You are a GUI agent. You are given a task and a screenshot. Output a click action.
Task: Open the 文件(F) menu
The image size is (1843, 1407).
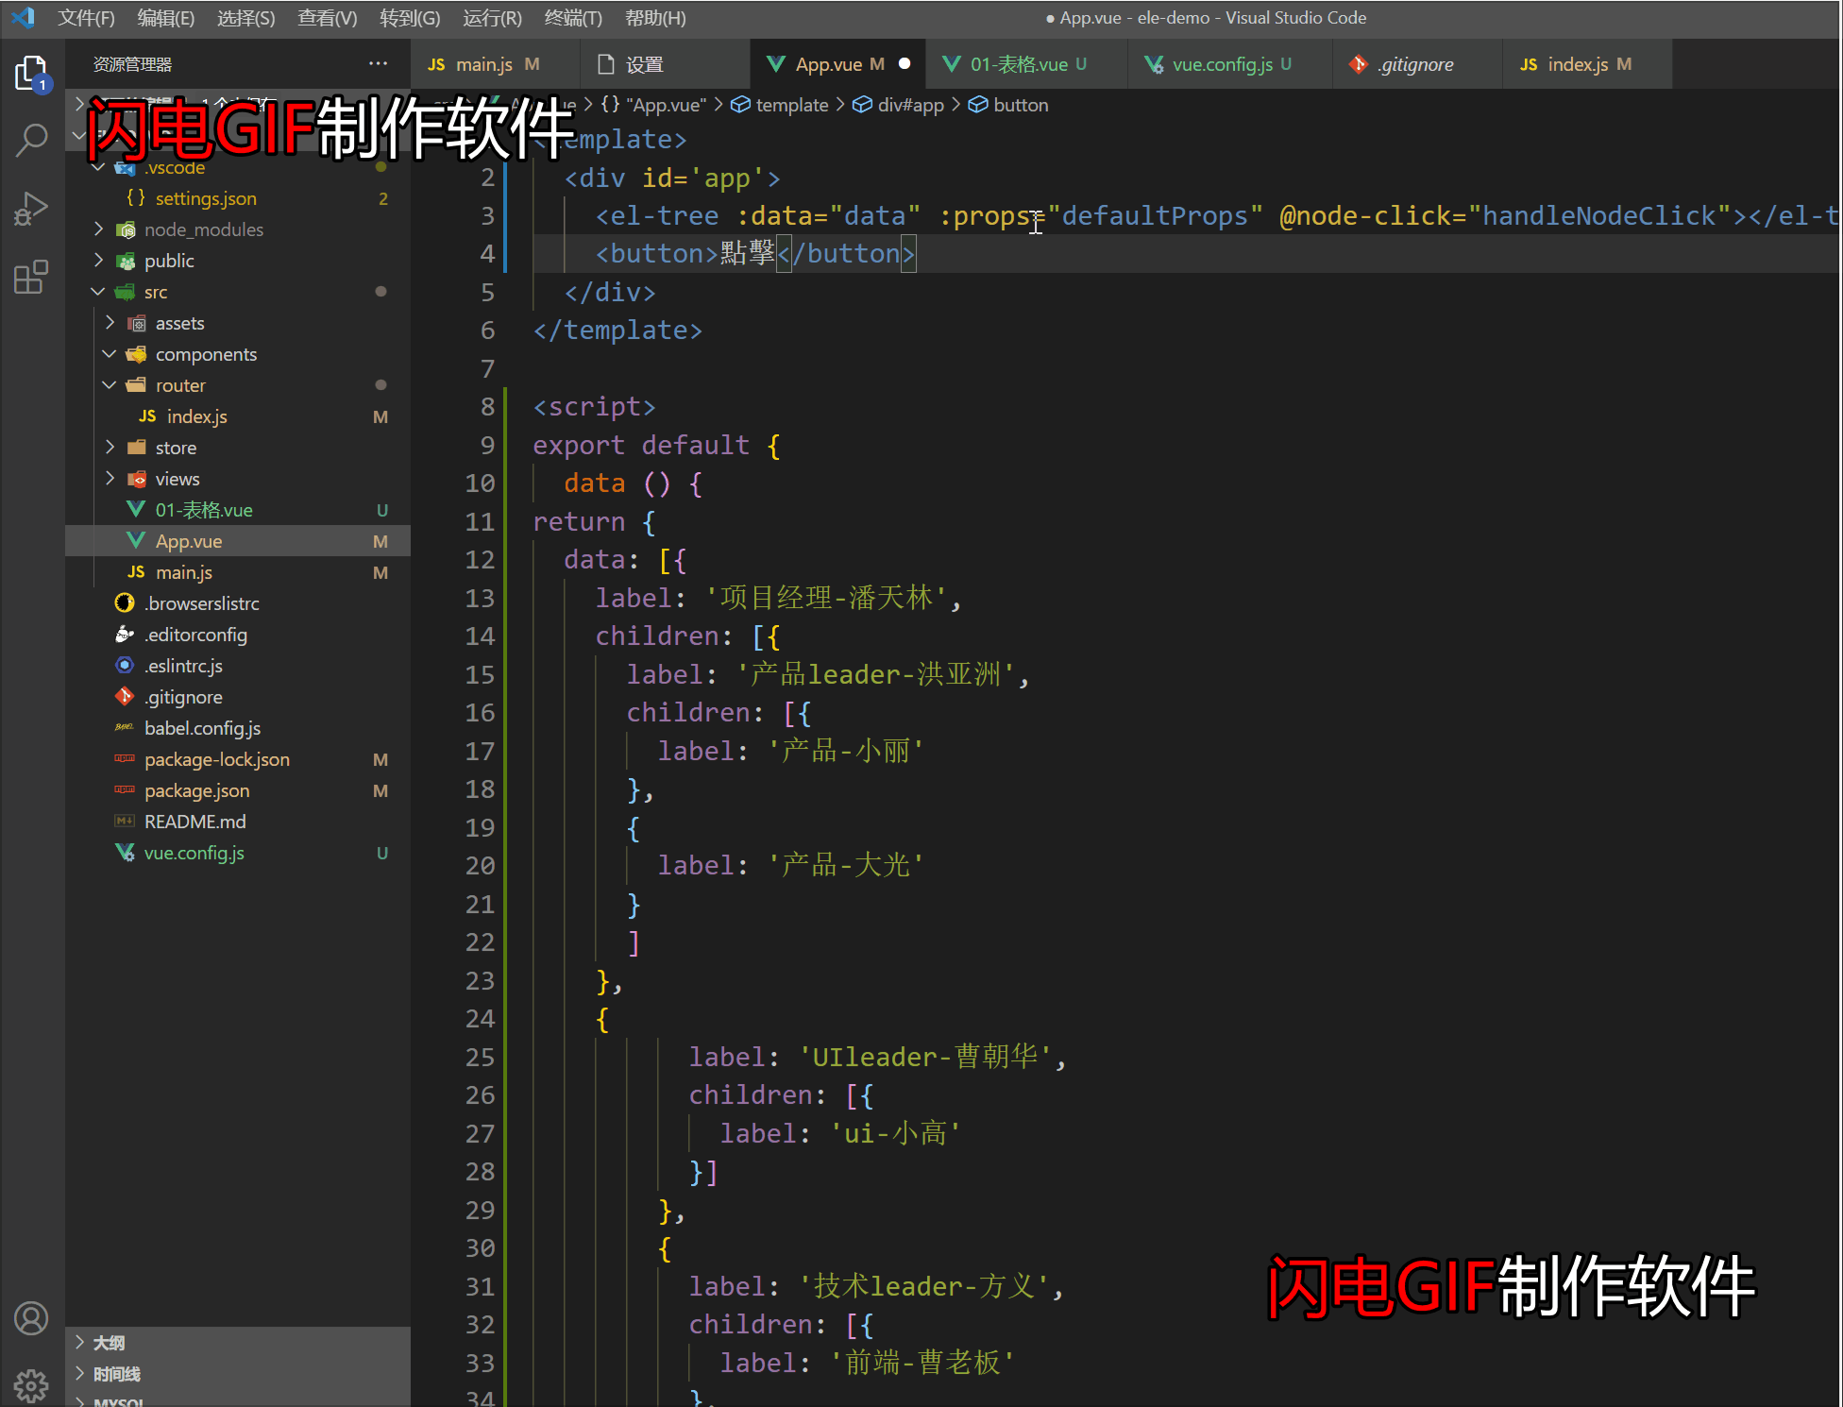pyautogui.click(x=86, y=18)
